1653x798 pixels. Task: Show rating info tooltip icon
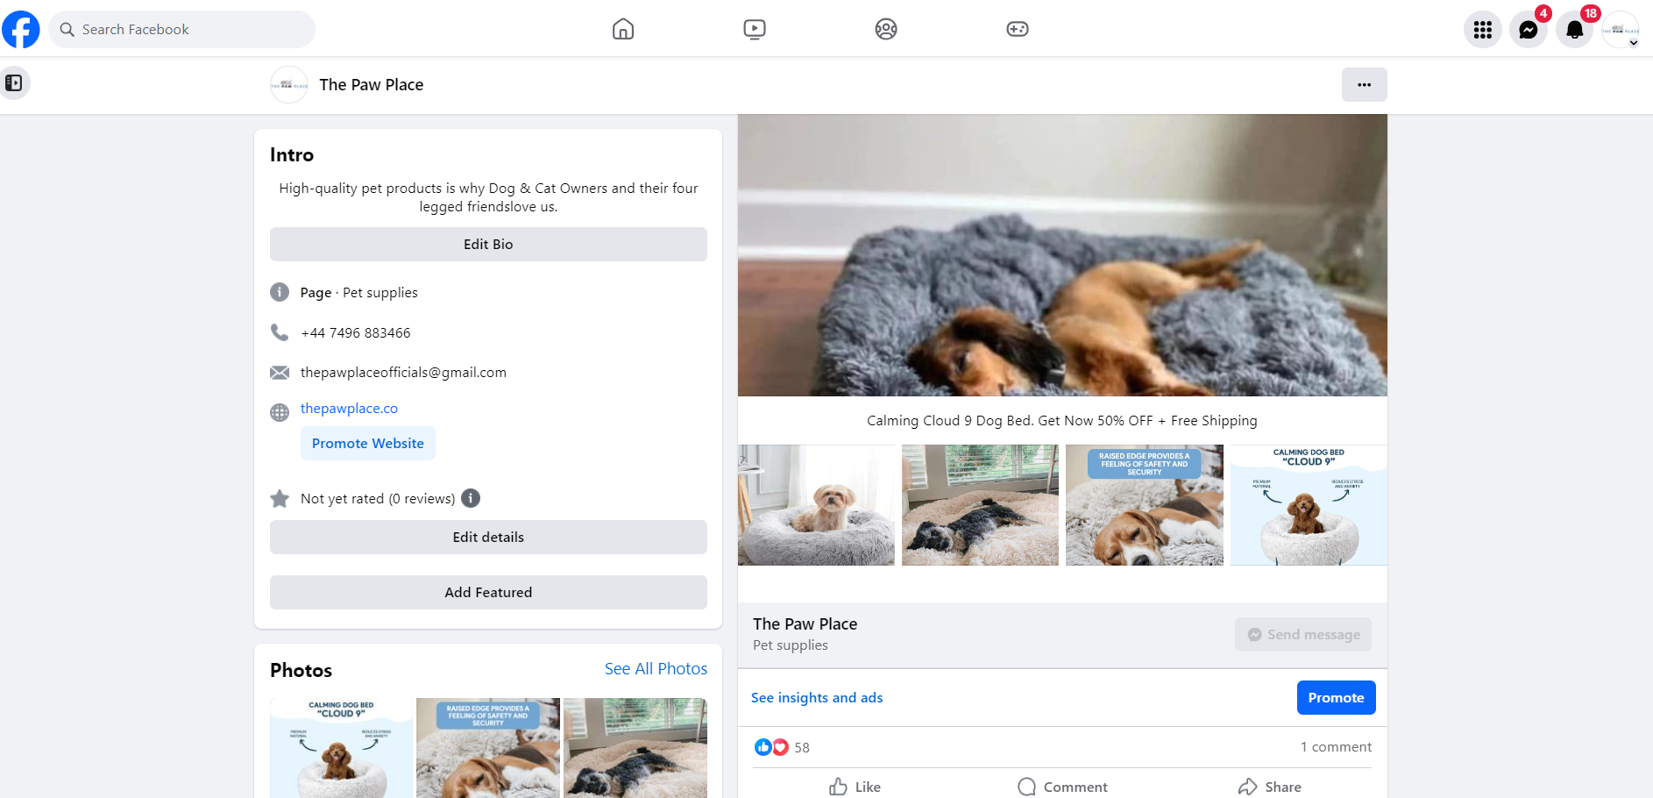(471, 498)
